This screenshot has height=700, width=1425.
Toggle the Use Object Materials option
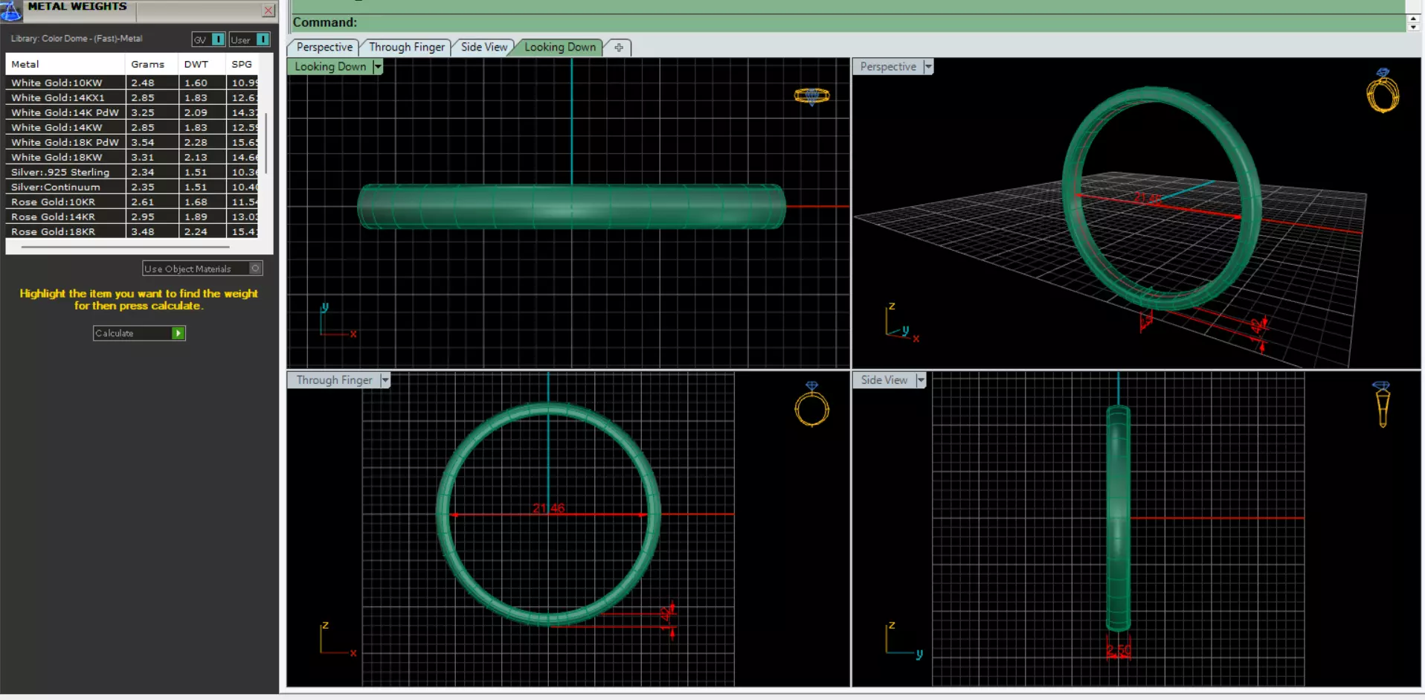(202, 269)
